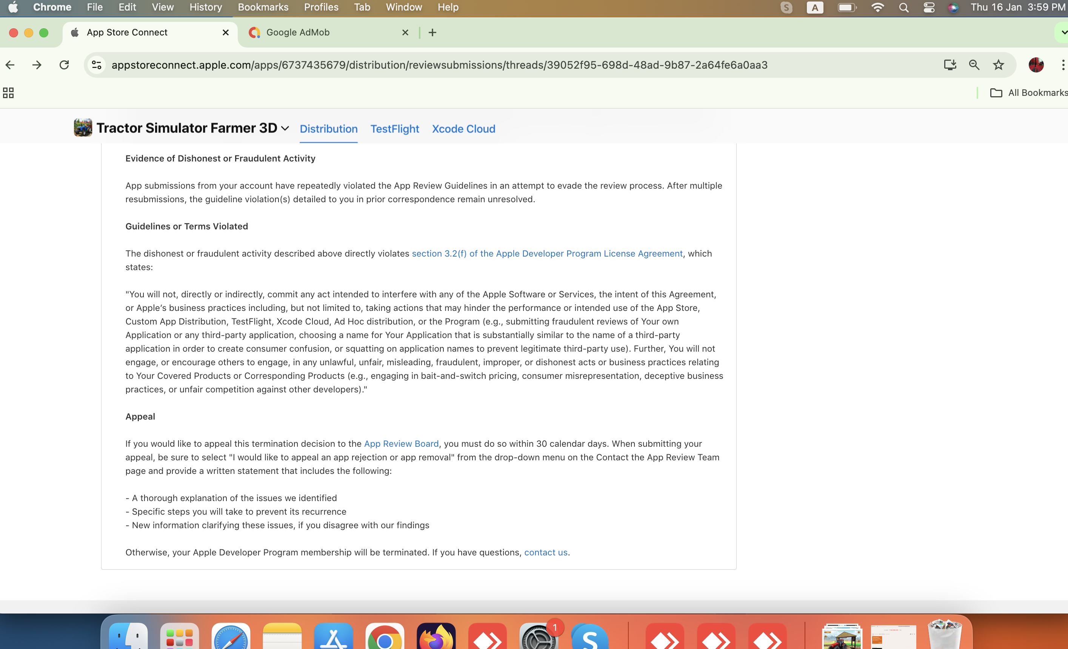Open Control Center in menu bar

pos(929,8)
